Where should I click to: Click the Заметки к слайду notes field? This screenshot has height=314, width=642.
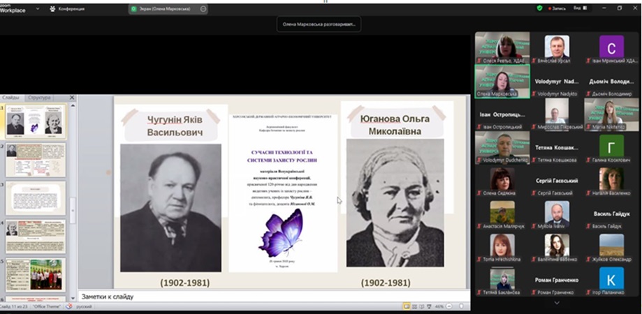coord(272,297)
